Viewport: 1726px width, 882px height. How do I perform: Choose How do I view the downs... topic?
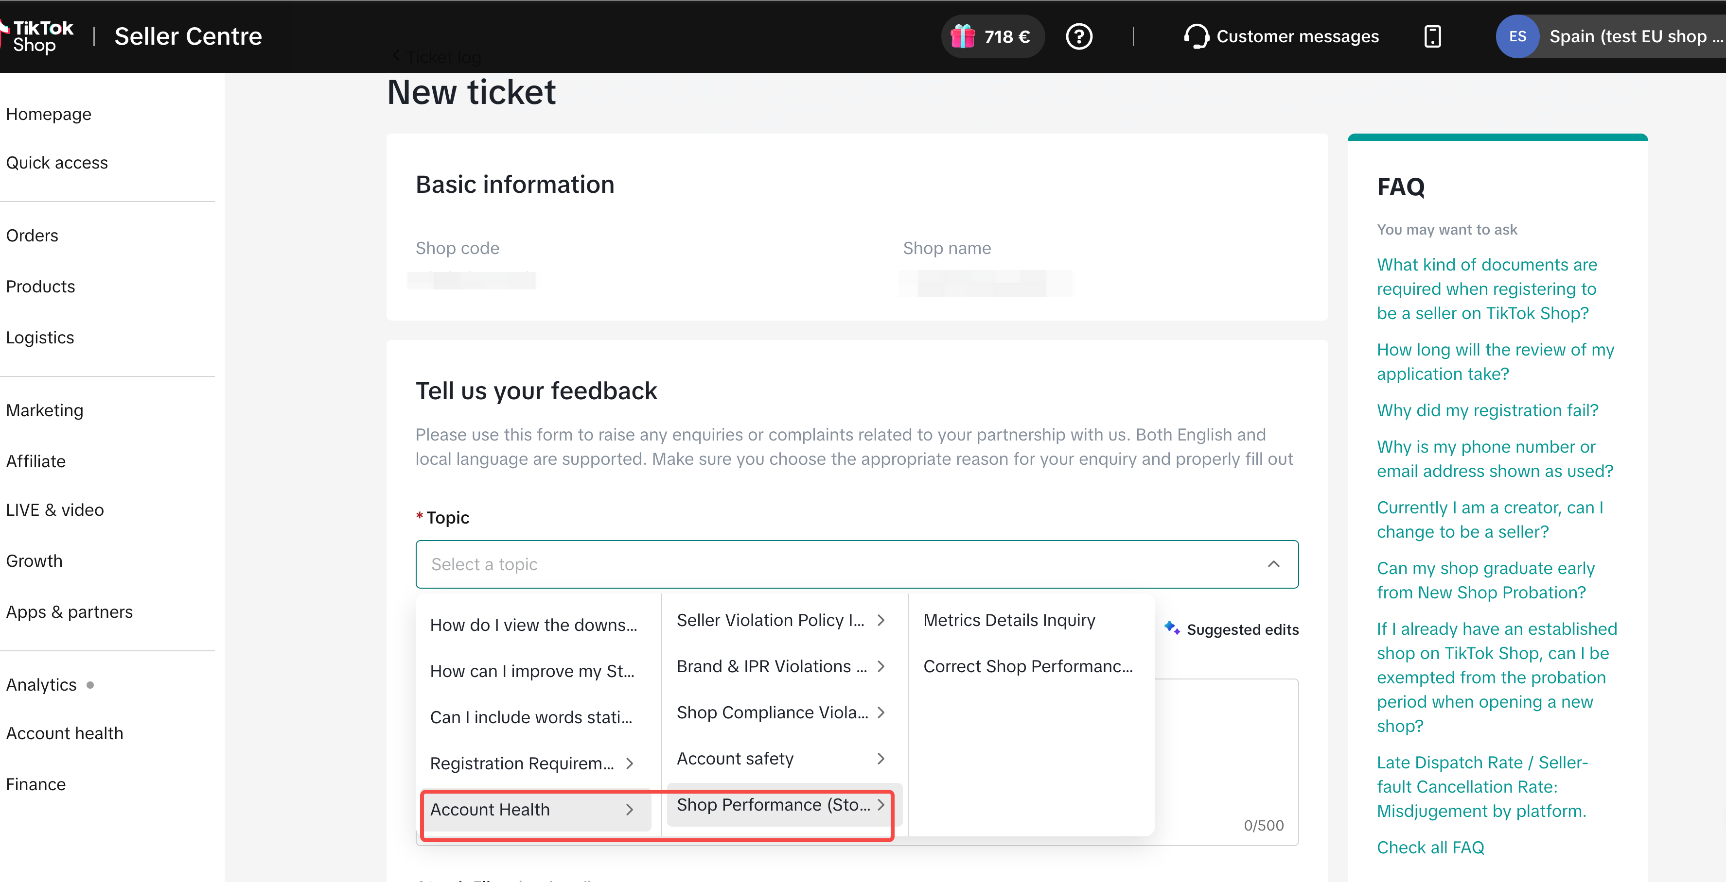point(533,625)
